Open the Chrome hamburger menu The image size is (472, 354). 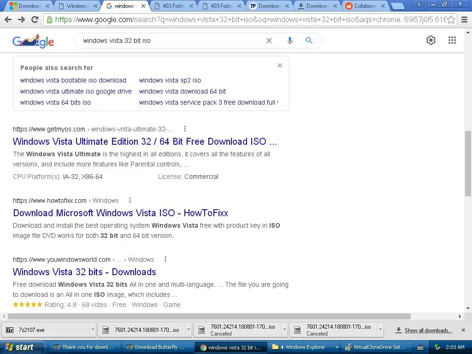(x=465, y=20)
